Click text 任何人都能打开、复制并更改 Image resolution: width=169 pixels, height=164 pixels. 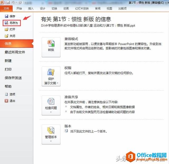[x=99, y=73]
